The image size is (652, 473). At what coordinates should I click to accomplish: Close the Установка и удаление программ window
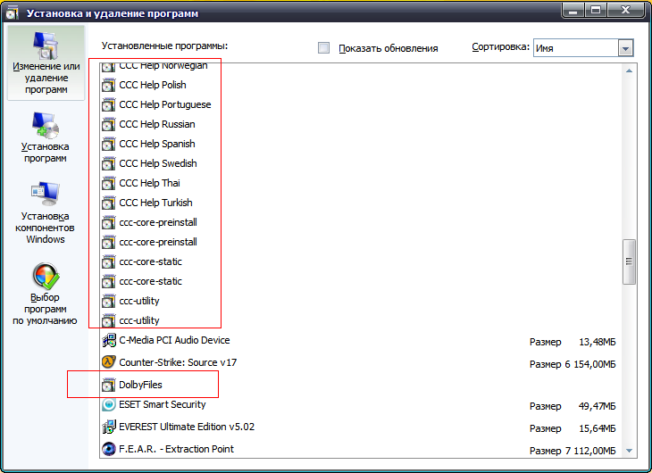625,10
